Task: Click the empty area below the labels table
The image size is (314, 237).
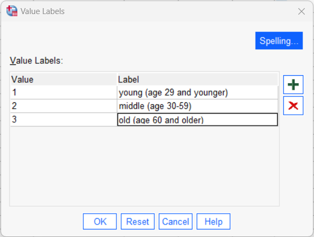Action: 144,166
